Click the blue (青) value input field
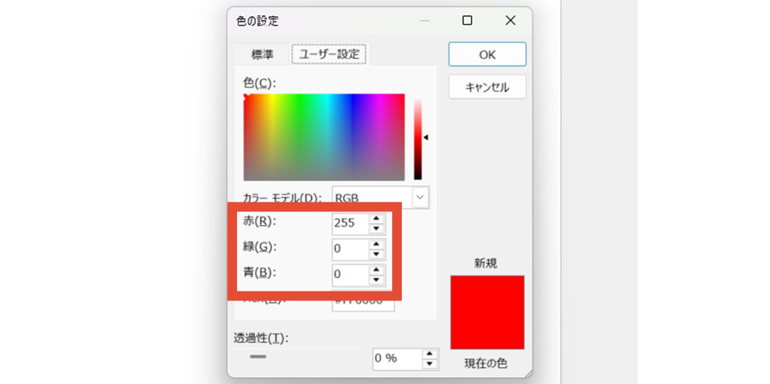770x384 pixels. click(x=350, y=274)
